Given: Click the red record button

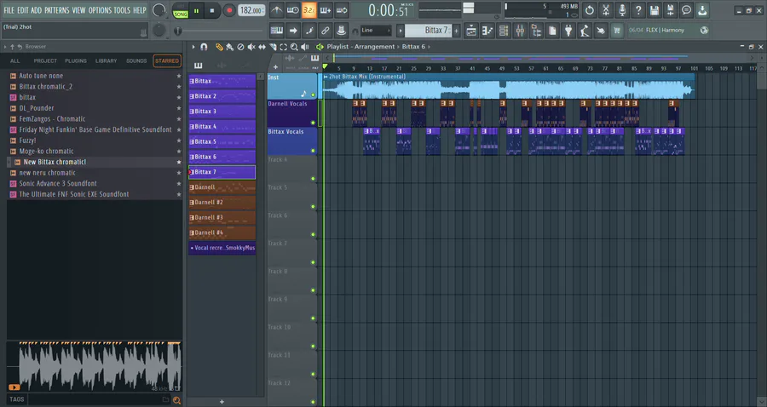Looking at the screenshot, I should pyautogui.click(x=228, y=11).
